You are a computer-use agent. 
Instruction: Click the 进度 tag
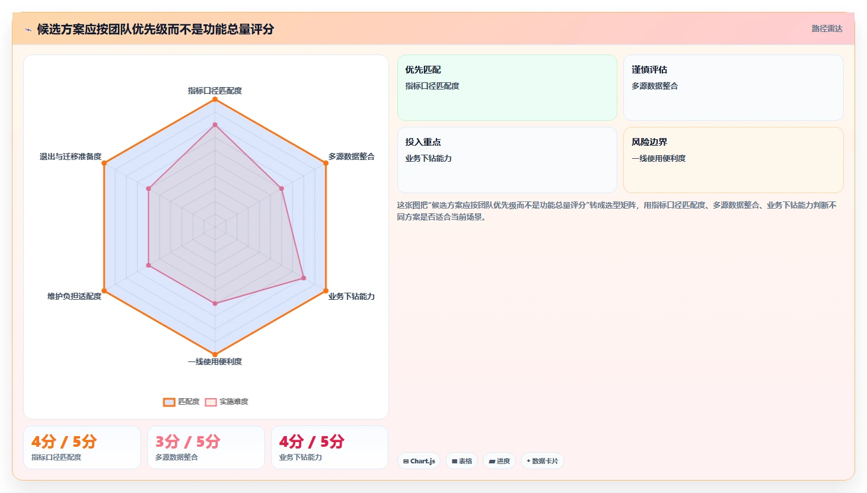499,461
